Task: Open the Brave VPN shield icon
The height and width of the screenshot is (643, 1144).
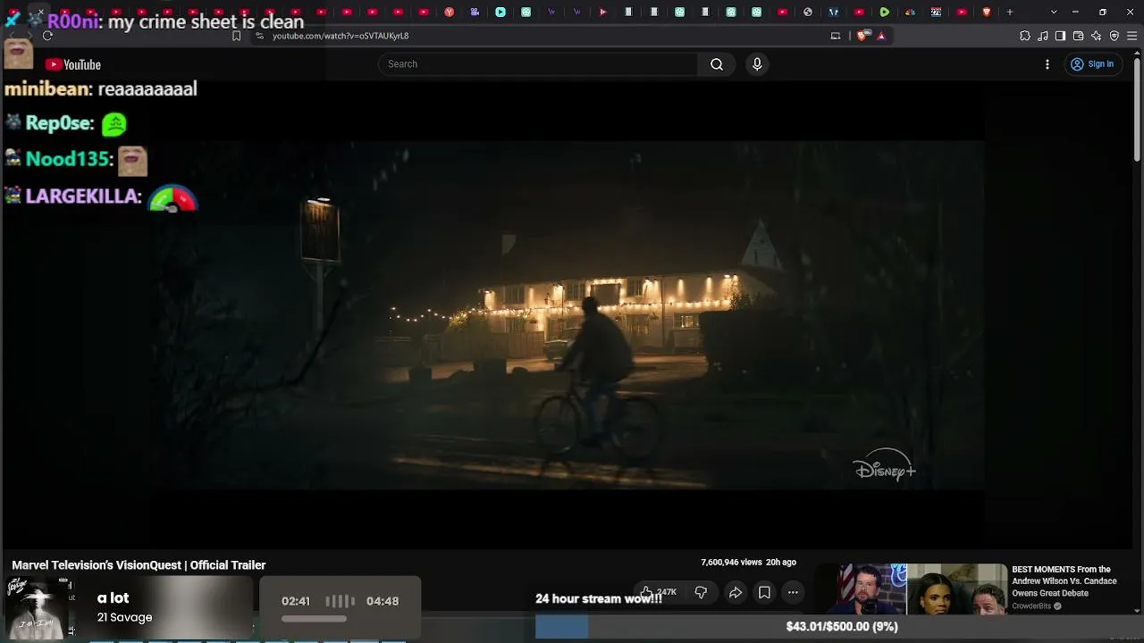Action: [1115, 36]
